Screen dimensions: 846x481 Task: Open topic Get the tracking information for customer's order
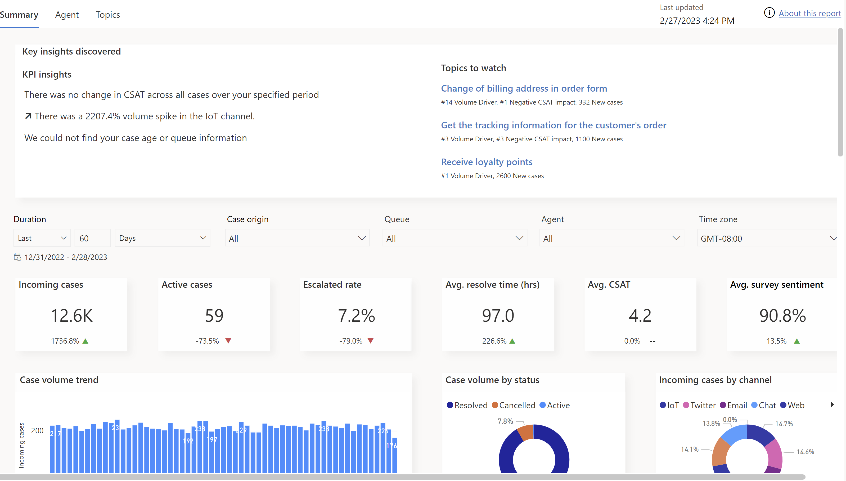tap(554, 125)
